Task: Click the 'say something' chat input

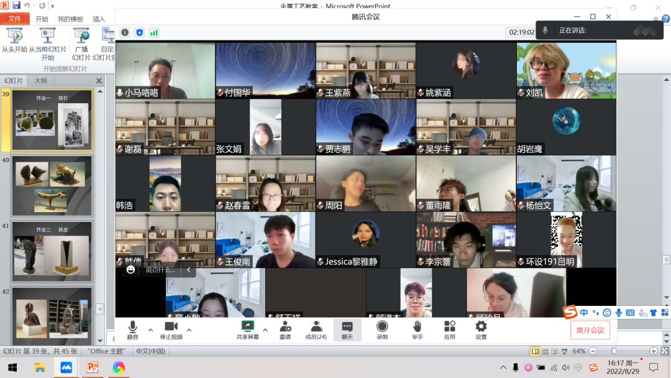Action: (x=160, y=270)
